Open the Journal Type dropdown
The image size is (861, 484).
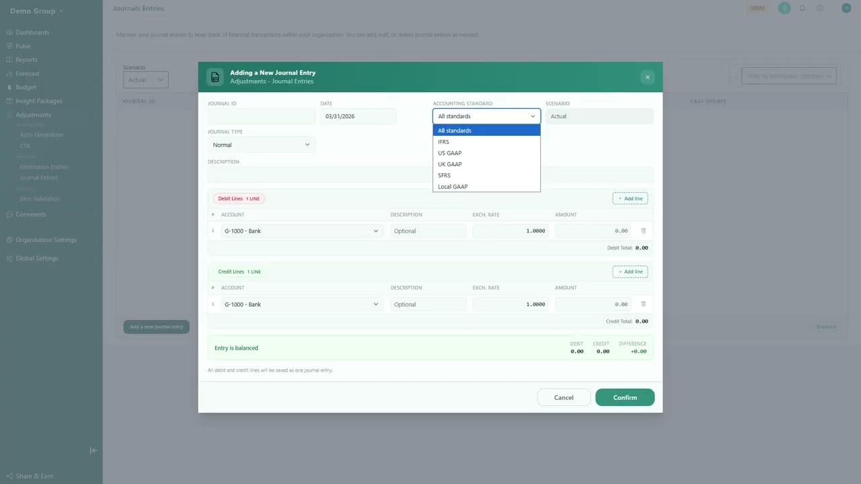pos(262,145)
